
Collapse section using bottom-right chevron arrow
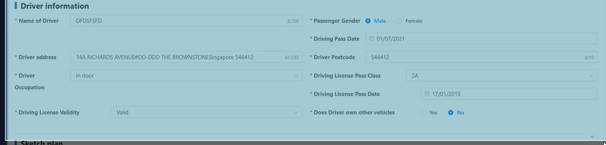point(592,137)
